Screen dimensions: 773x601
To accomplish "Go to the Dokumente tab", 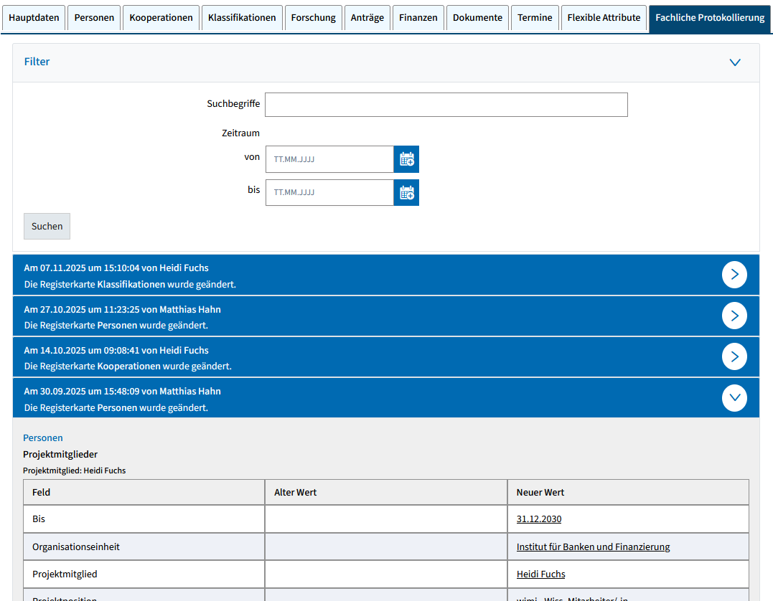I will 477,18.
